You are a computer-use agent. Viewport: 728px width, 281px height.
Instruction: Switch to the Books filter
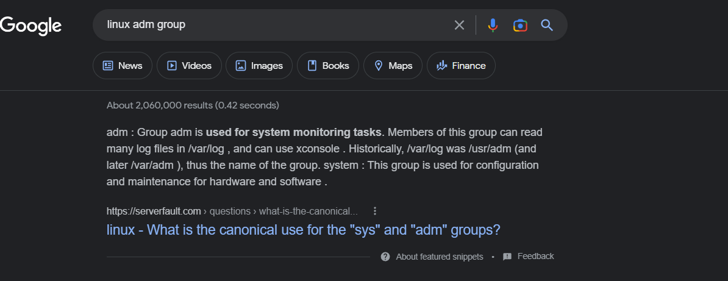(x=328, y=65)
